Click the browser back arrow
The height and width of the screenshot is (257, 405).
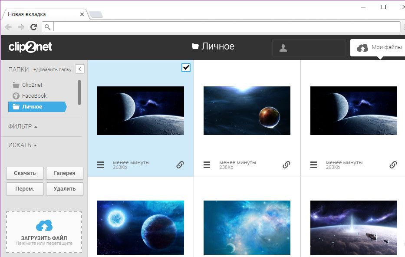tap(9, 27)
